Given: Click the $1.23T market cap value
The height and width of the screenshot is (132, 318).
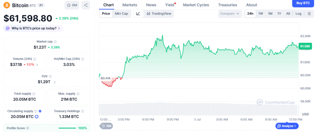Looking at the screenshot, I should [40, 47].
